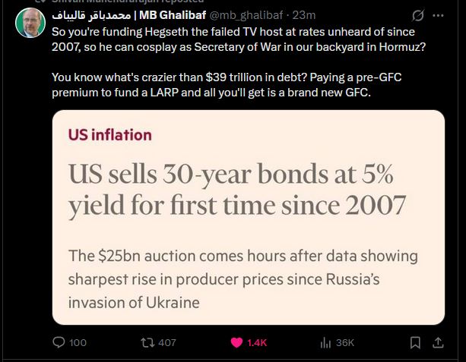Click the Arabic name text beside MB Ghalibaf
Image resolution: width=466 pixels, height=362 pixels.
[x=91, y=15]
